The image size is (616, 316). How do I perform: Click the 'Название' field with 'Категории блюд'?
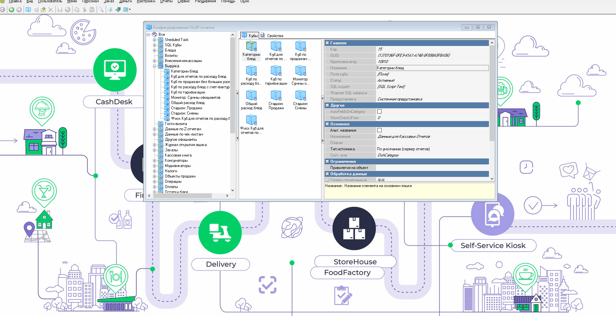click(432, 68)
